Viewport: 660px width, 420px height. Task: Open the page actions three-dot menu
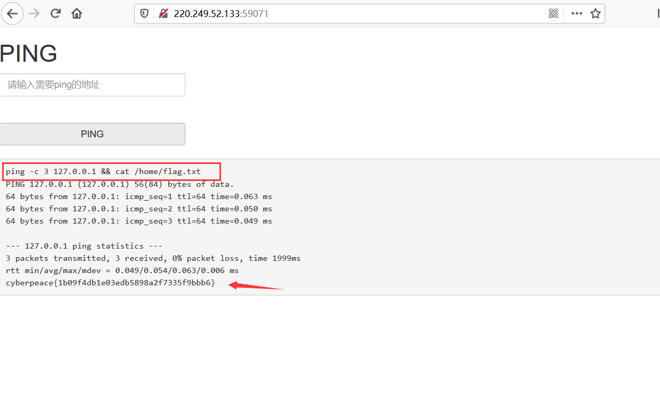[576, 14]
